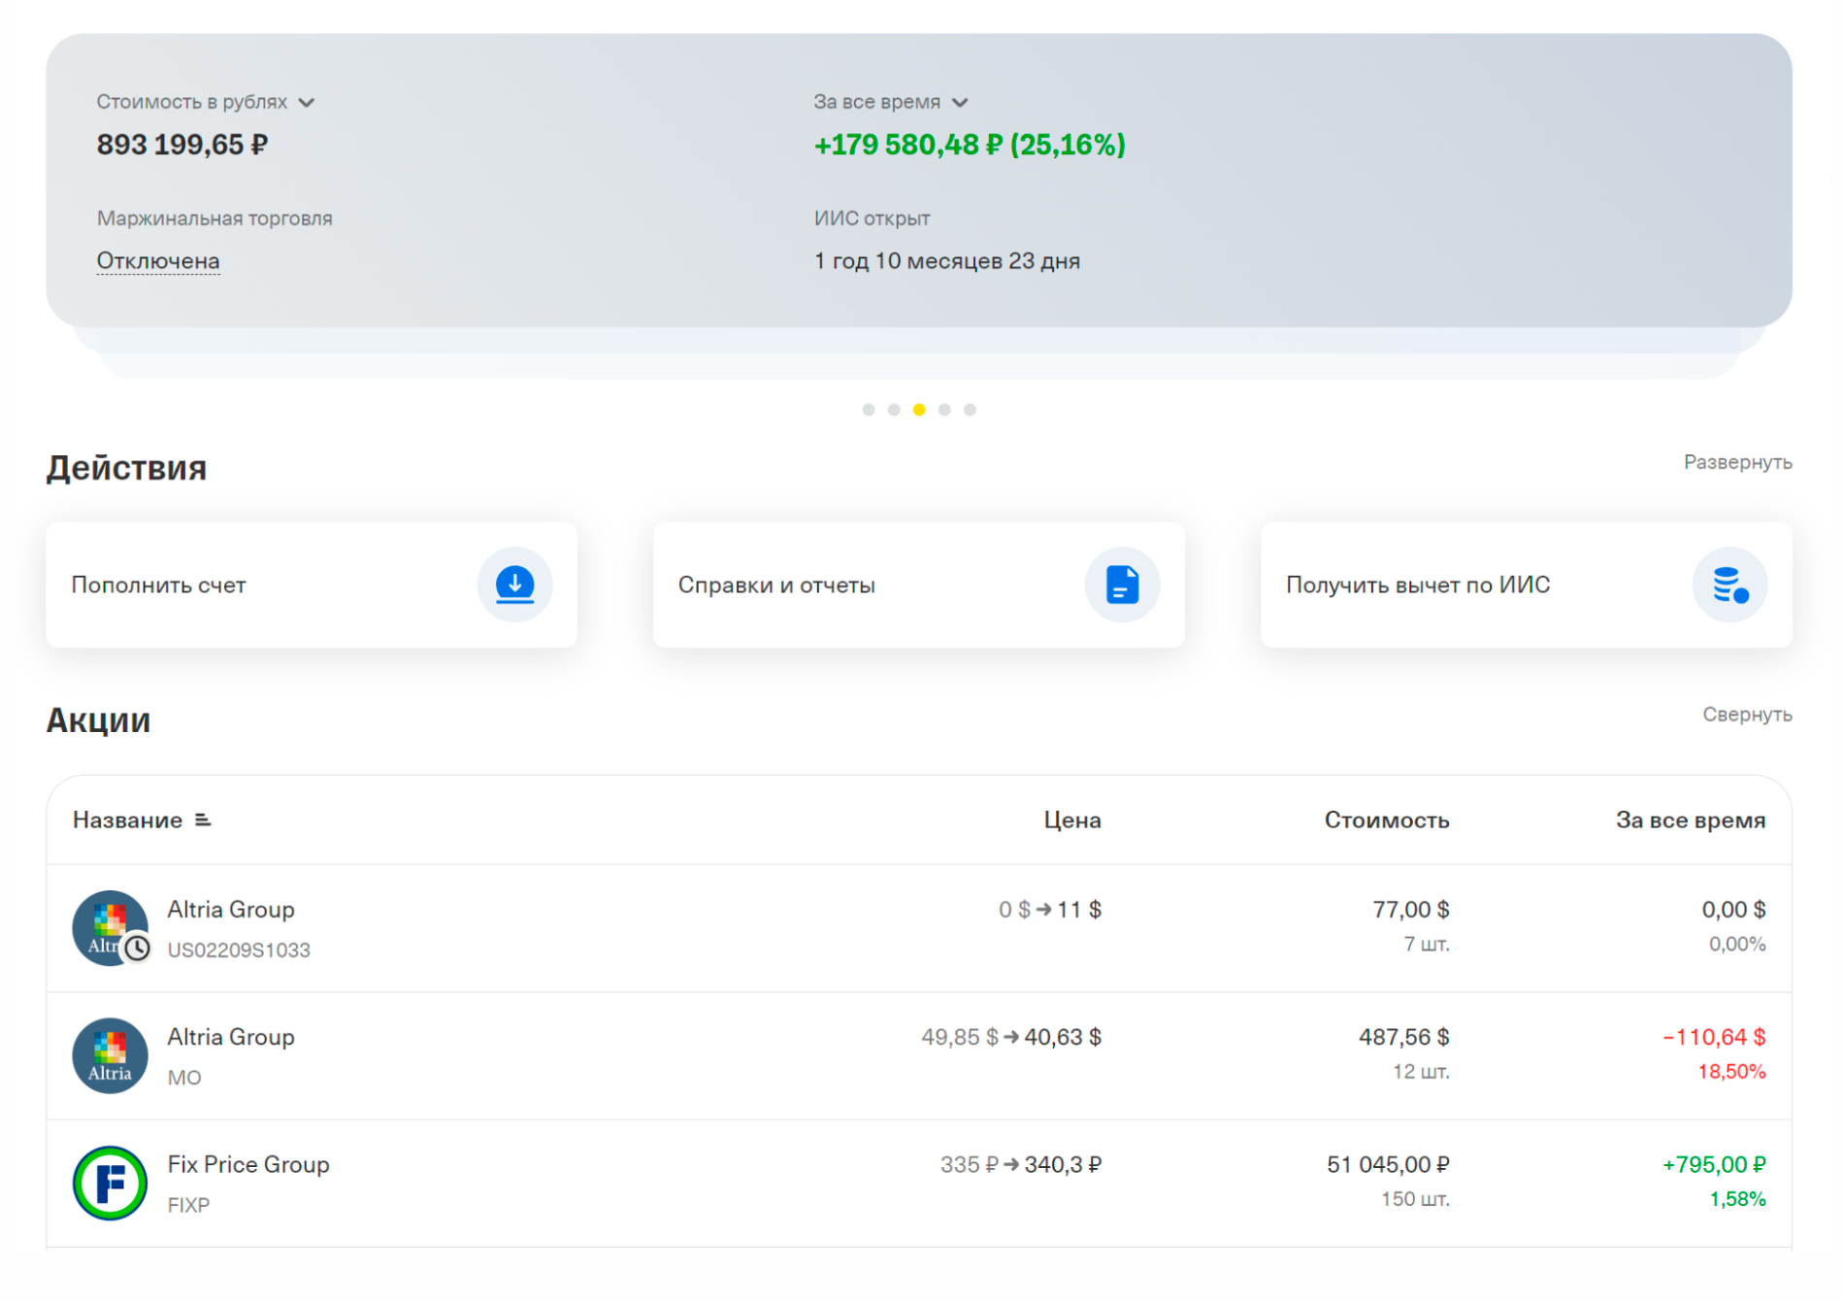The width and height of the screenshot is (1844, 1301).
Task: Click За все время table column header
Action: click(1691, 820)
